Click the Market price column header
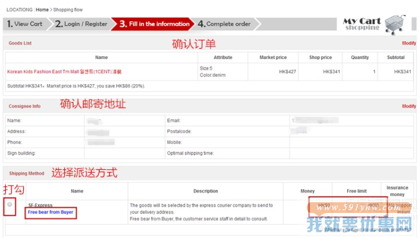 tap(273, 57)
